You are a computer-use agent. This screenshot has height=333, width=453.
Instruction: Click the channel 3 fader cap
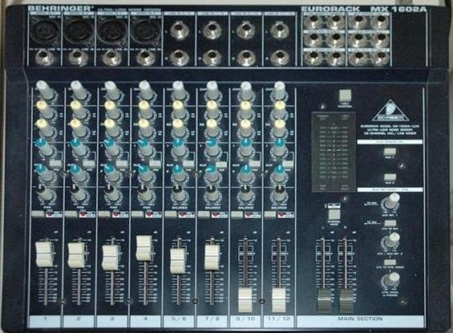[x=111, y=258]
